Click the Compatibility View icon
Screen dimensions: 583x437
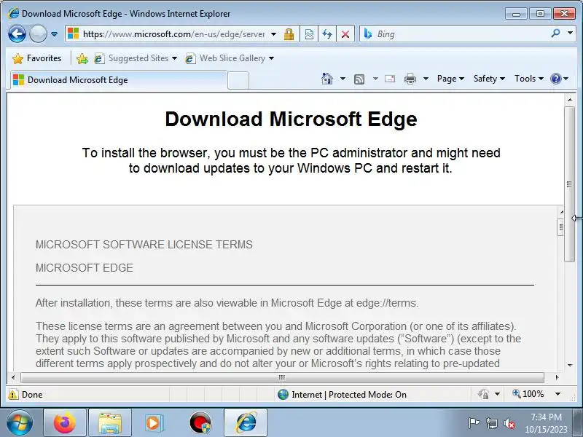click(x=309, y=34)
